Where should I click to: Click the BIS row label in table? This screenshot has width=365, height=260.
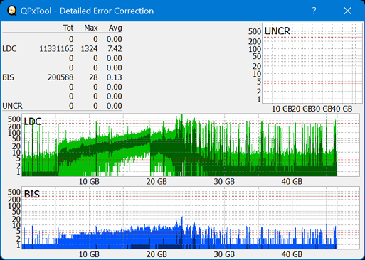pyautogui.click(x=8, y=77)
